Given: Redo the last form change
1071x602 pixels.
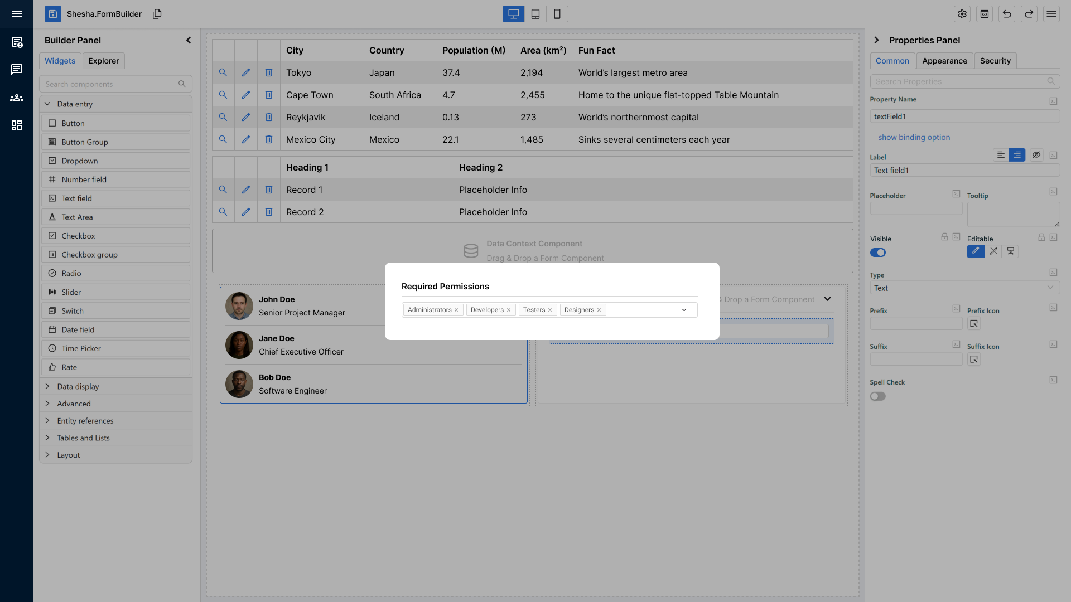Looking at the screenshot, I should click(1029, 14).
